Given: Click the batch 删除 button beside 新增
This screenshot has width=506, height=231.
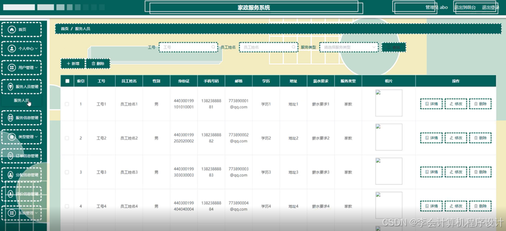Looking at the screenshot, I should 98,64.
